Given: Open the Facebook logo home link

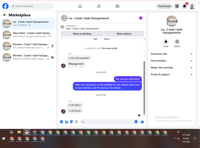Looking at the screenshot, I should tap(6, 6).
